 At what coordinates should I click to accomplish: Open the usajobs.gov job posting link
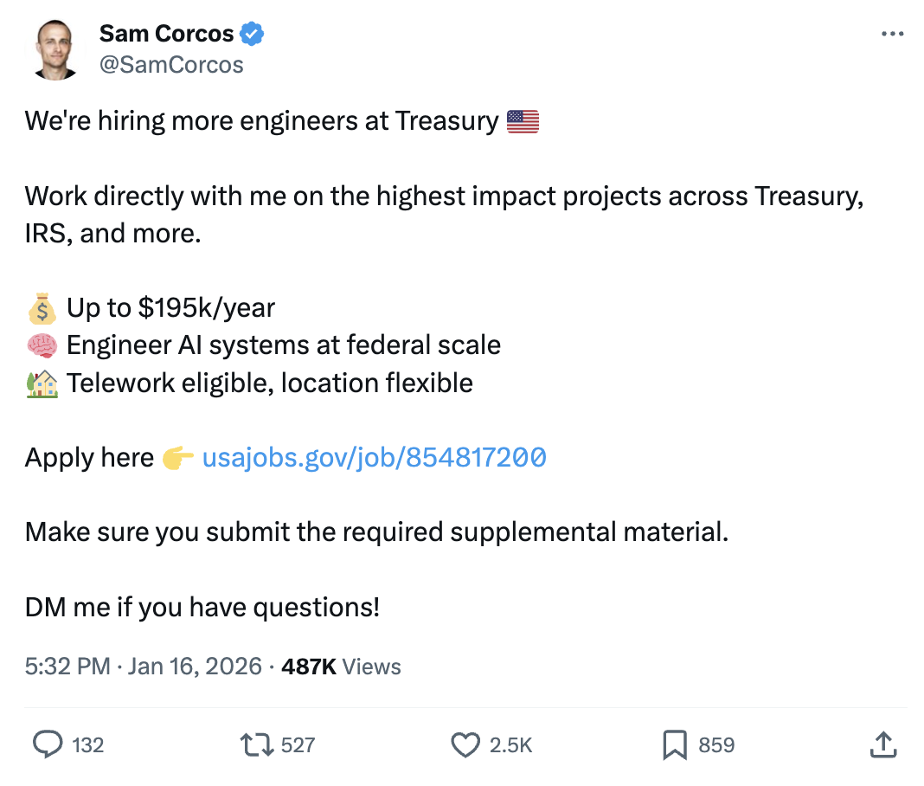[x=374, y=457]
